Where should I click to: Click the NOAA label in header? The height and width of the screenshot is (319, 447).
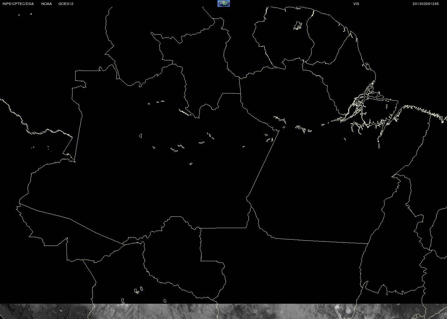[47, 4]
